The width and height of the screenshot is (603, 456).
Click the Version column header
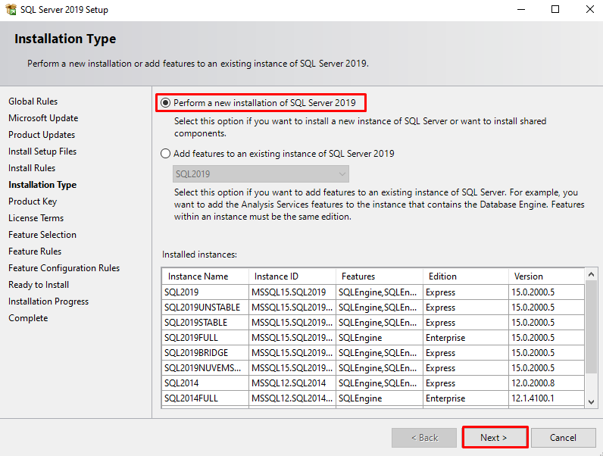point(547,276)
